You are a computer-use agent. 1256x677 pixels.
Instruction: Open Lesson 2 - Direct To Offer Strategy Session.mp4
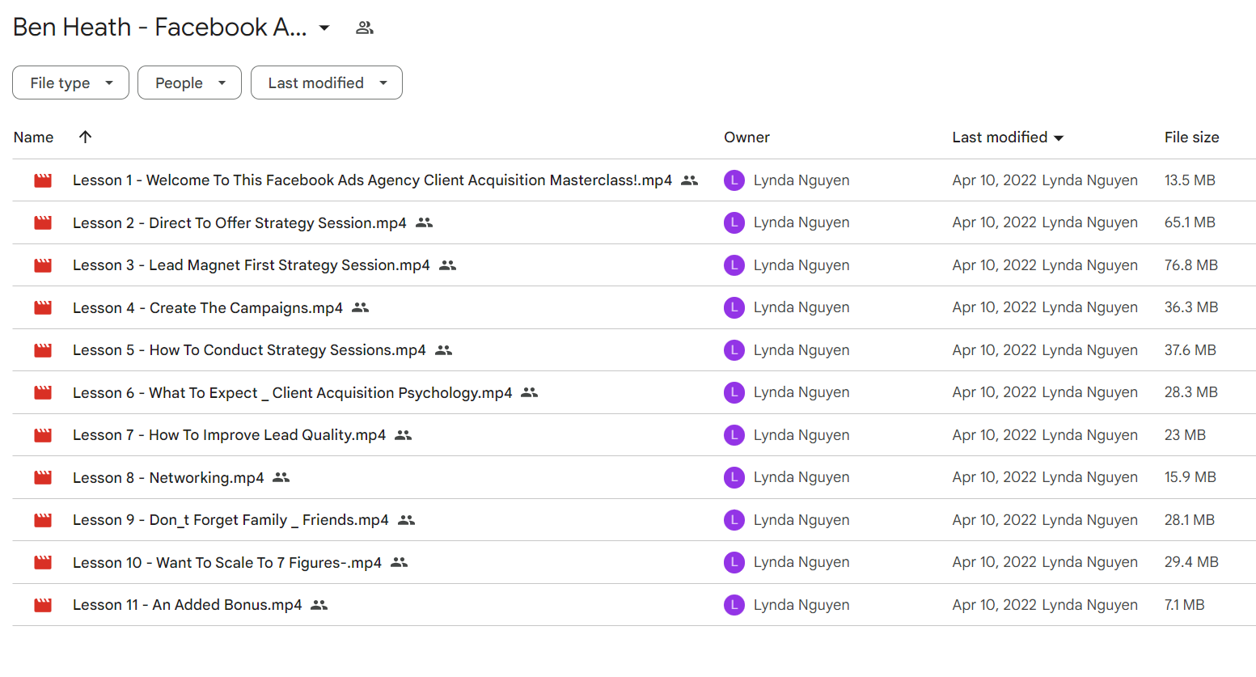click(239, 223)
